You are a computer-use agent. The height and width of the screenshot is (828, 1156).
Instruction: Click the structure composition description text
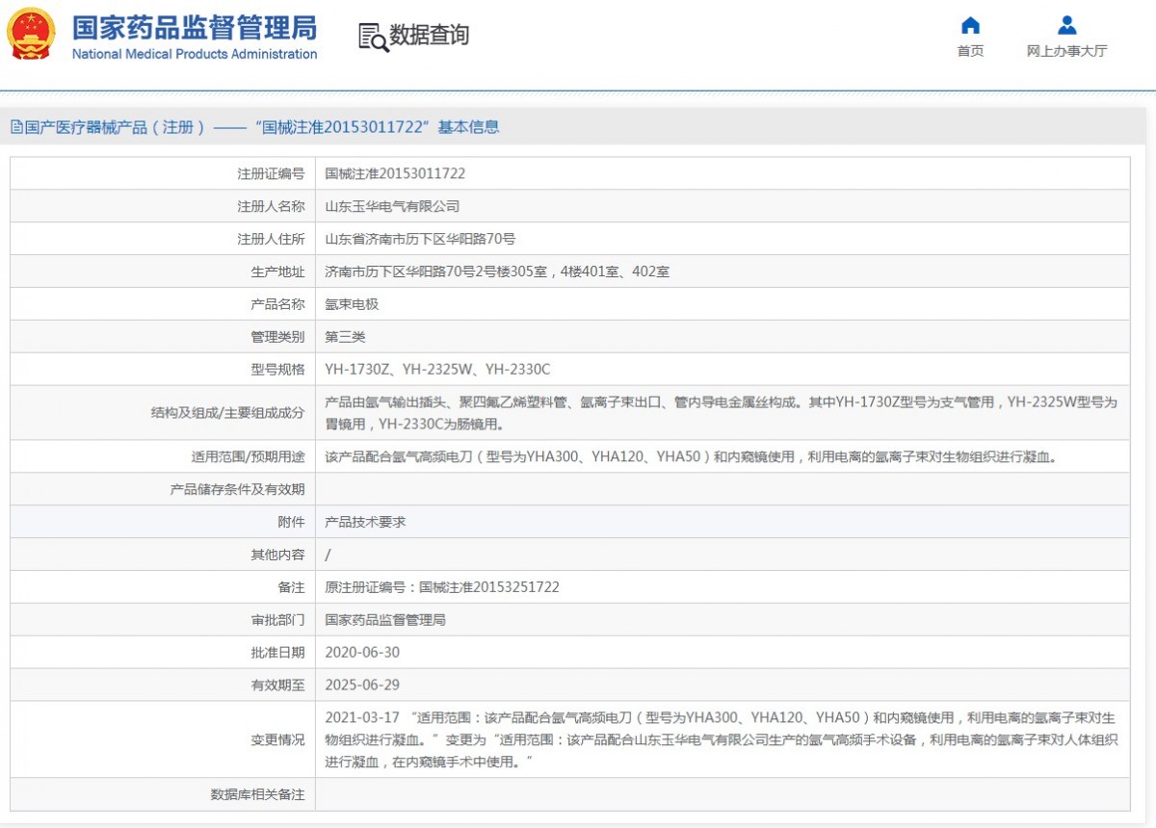(721, 413)
